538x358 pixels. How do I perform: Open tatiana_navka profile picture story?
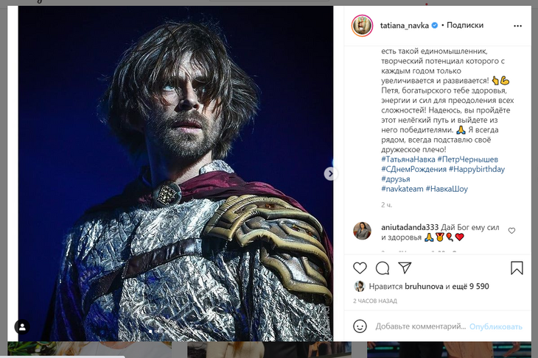tap(361, 25)
